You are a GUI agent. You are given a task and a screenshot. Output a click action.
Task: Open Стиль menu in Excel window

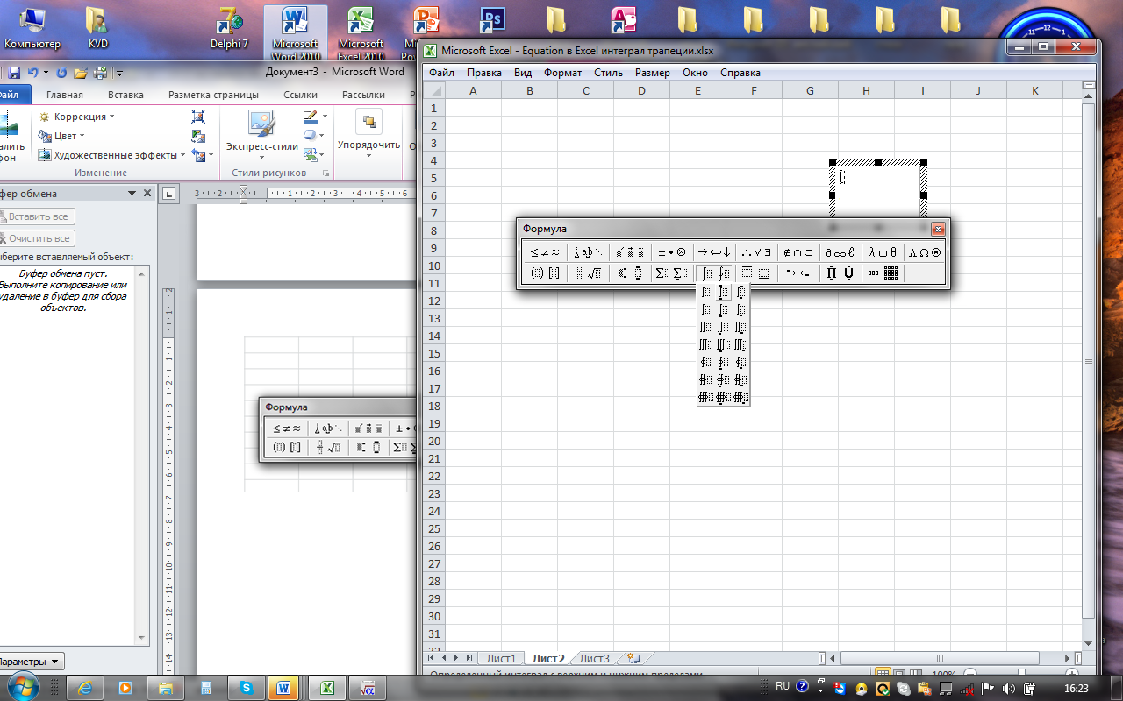tap(608, 73)
